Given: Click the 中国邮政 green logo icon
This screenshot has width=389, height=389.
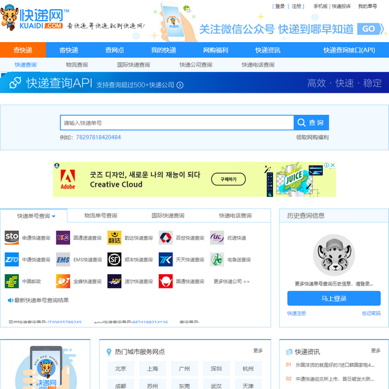Looking at the screenshot, I should [12, 281].
